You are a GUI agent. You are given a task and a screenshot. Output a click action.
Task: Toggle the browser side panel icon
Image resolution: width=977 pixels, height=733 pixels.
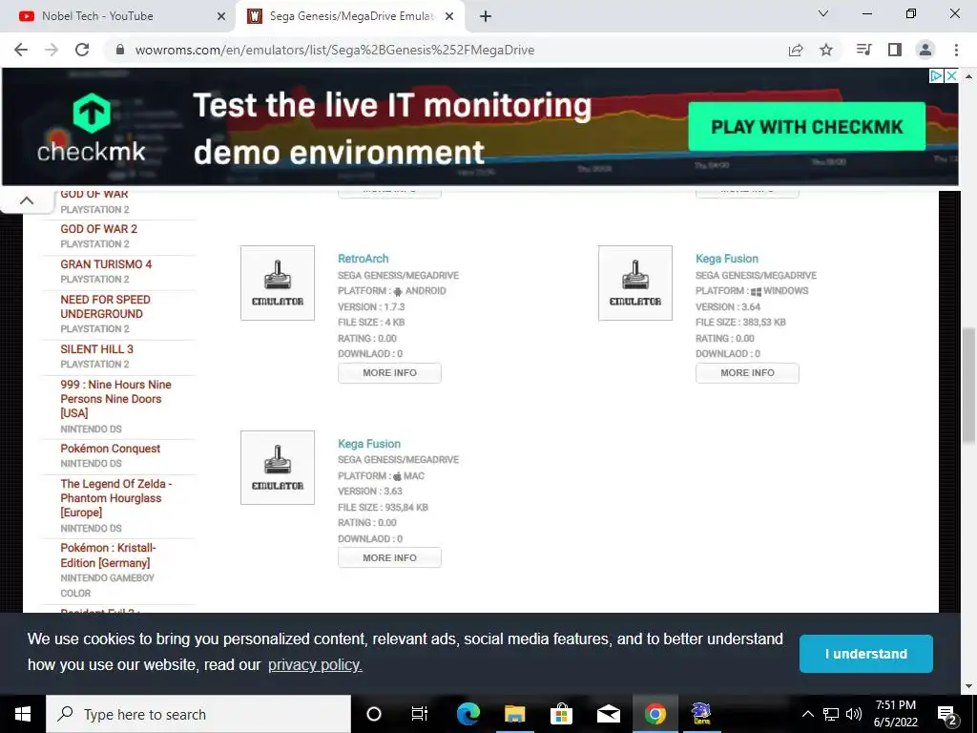coord(895,50)
